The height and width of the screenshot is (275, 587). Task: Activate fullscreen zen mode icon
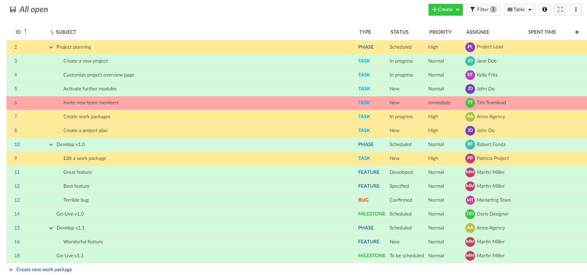(560, 10)
